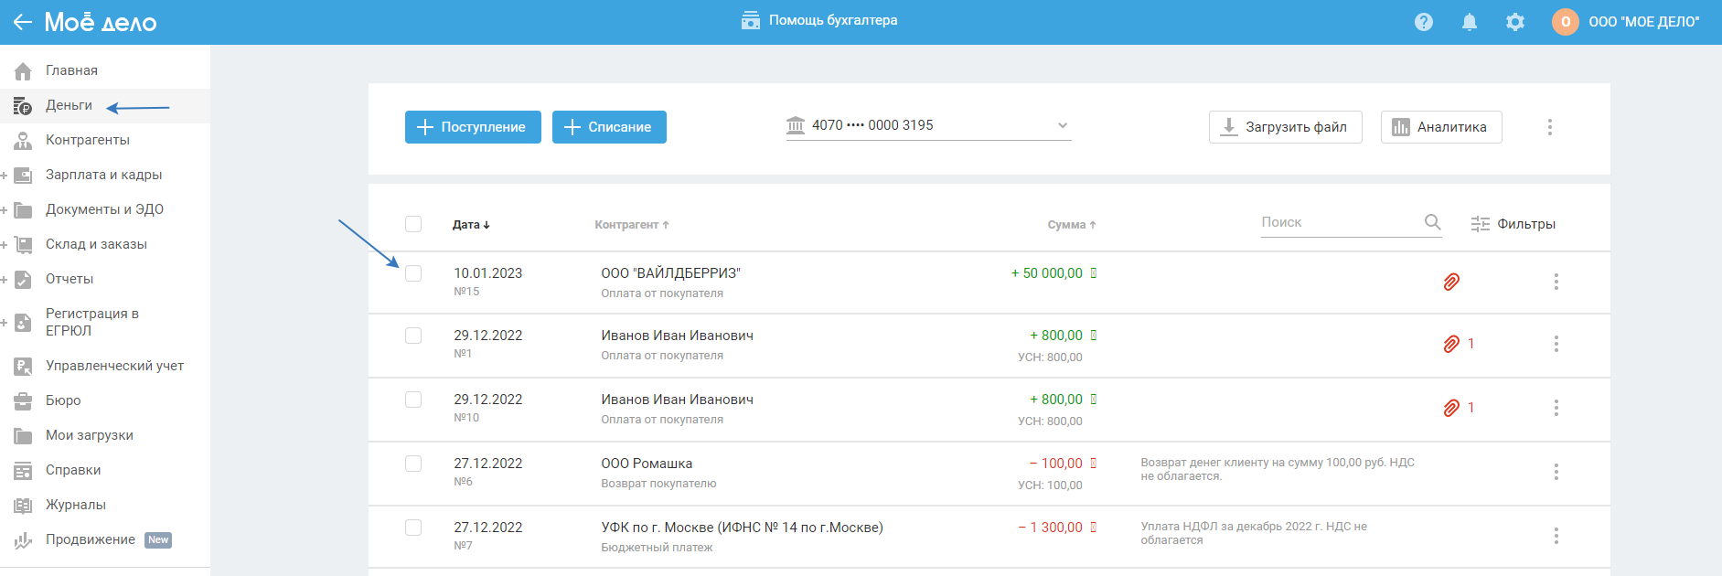The height and width of the screenshot is (576, 1722).
Task: Open three-dot menu for ООО Ромашка row
Action: coord(1556,472)
